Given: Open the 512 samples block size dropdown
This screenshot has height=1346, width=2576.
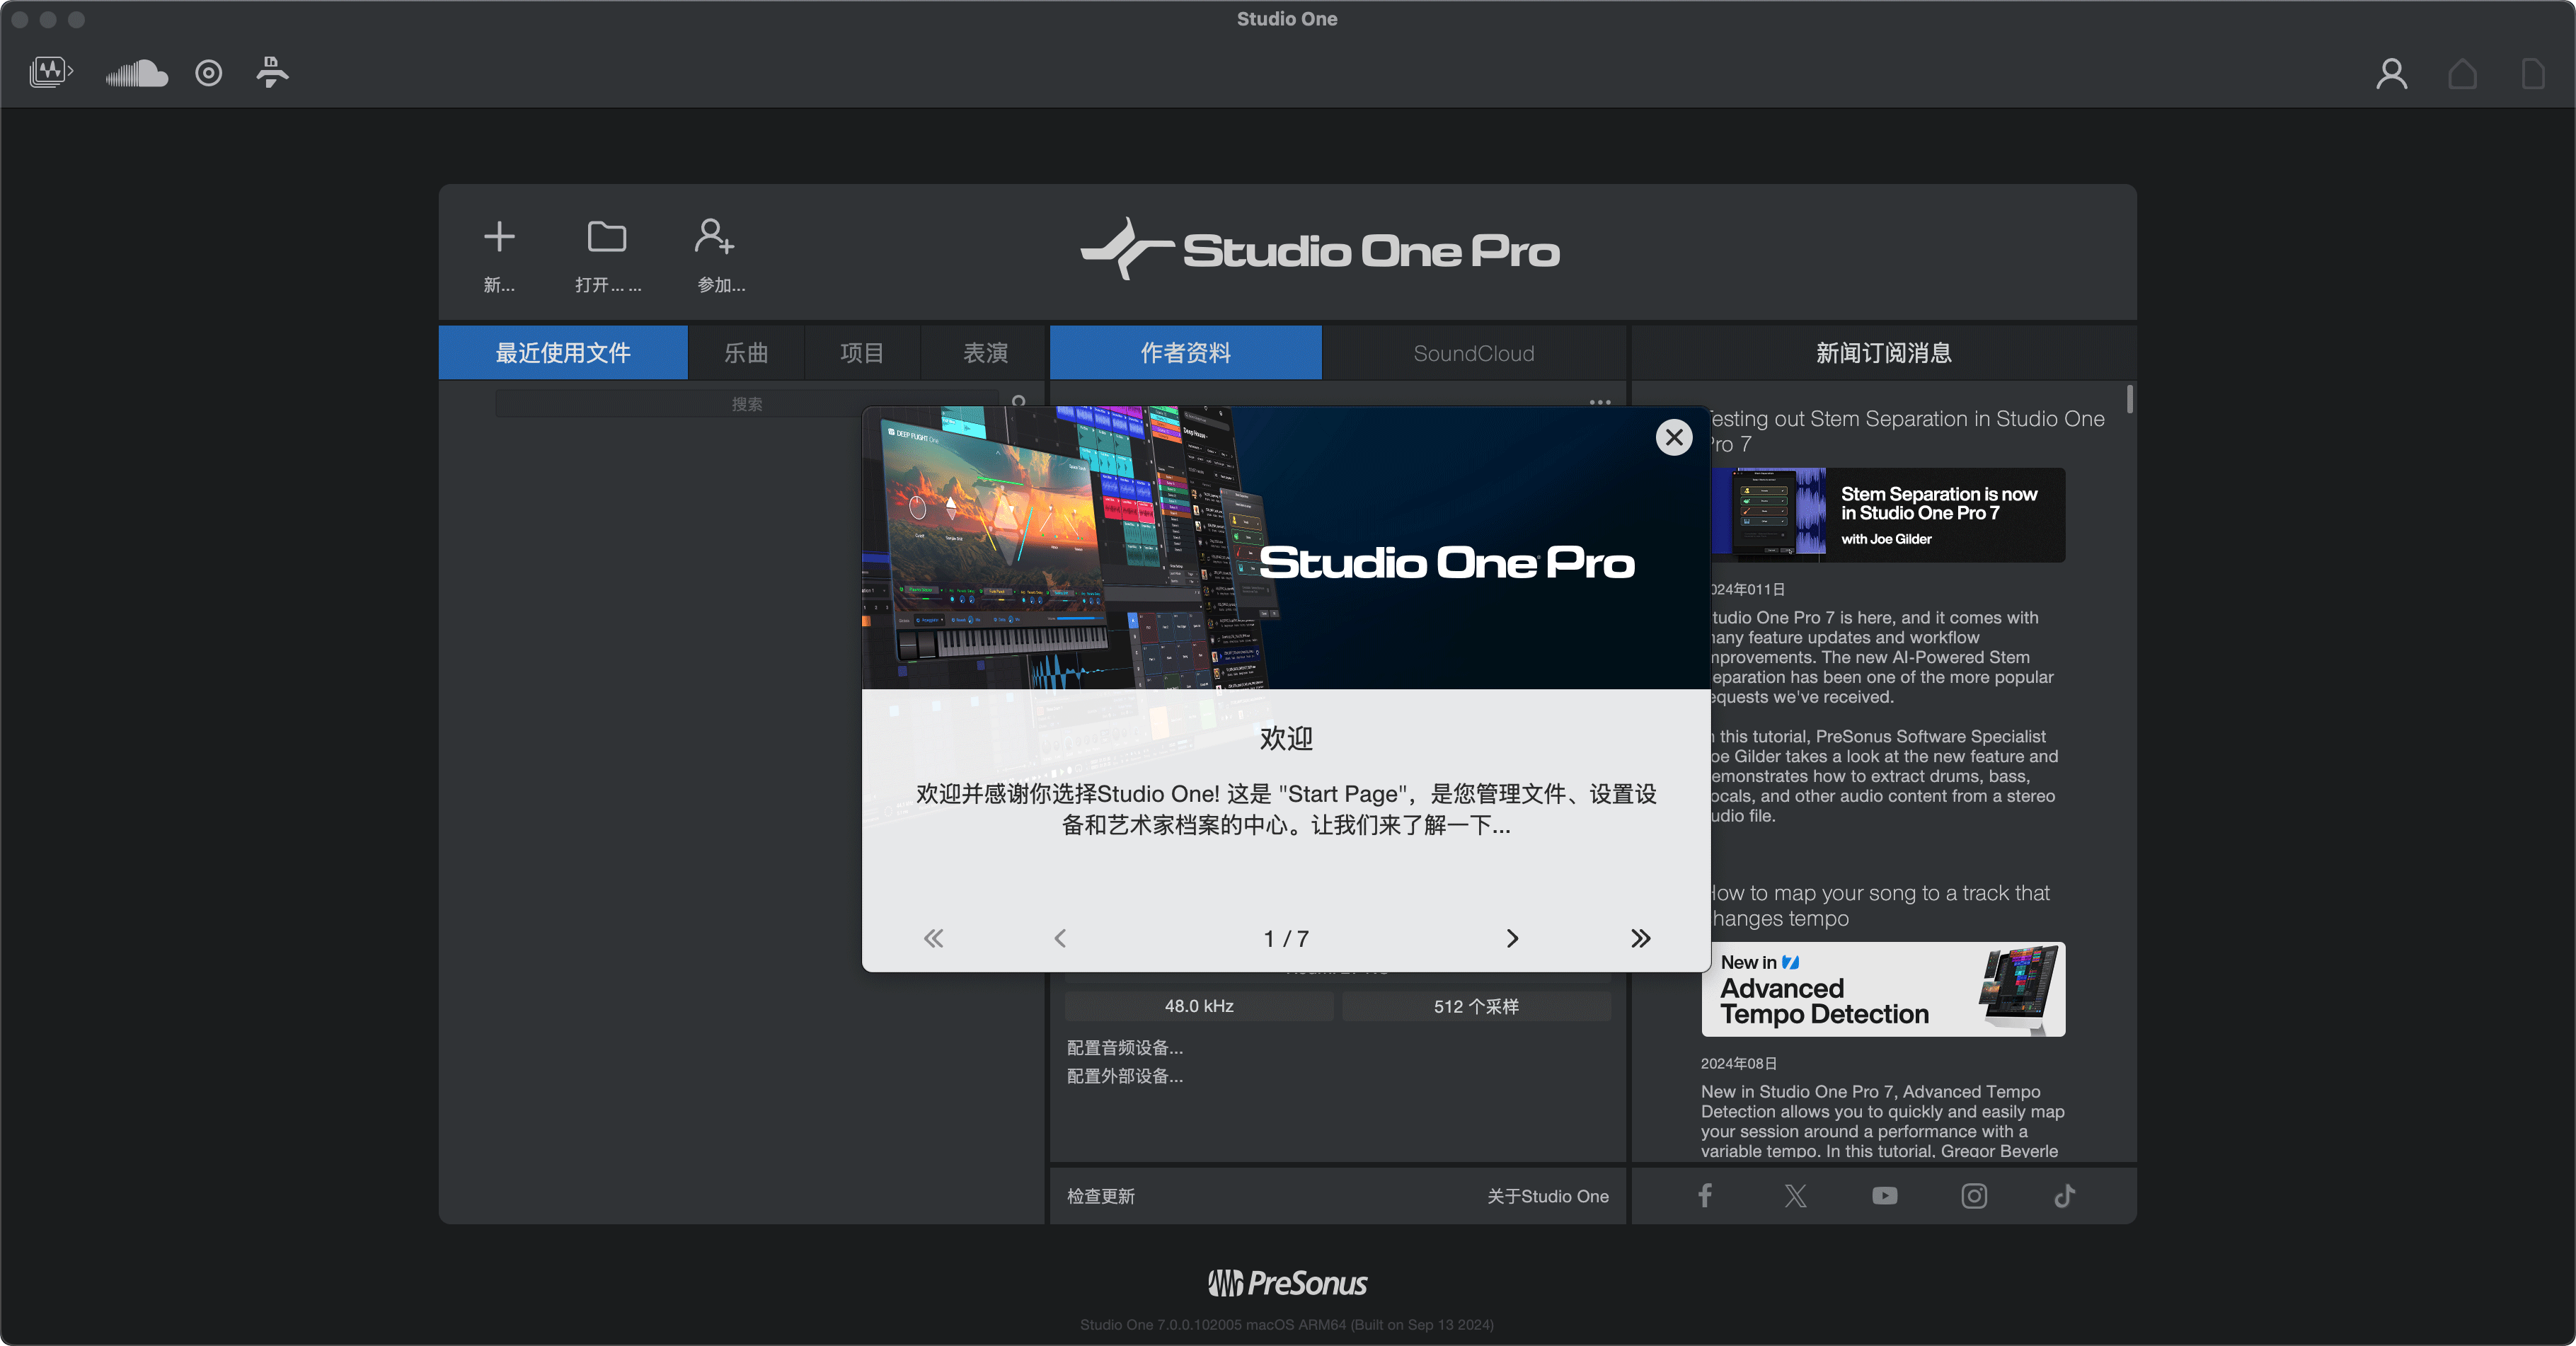Looking at the screenshot, I should tap(1475, 1006).
